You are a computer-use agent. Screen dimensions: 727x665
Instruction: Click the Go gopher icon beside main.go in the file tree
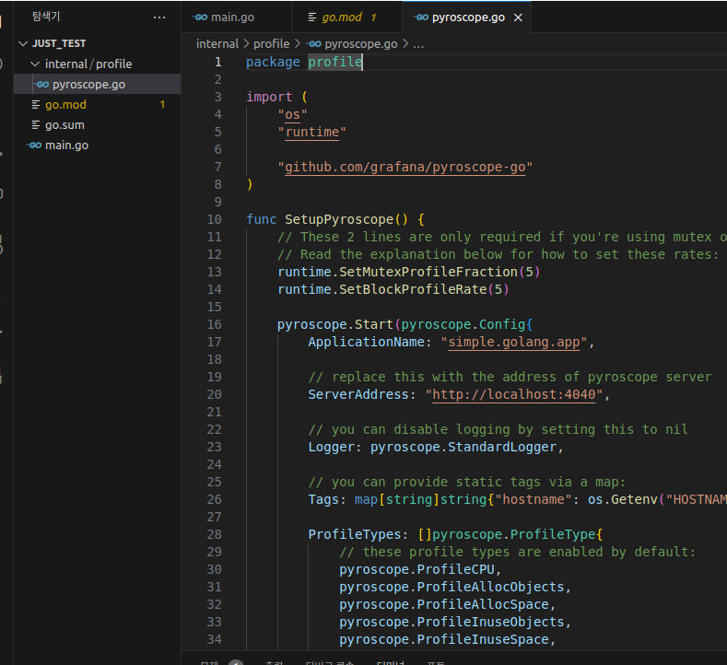(x=34, y=146)
